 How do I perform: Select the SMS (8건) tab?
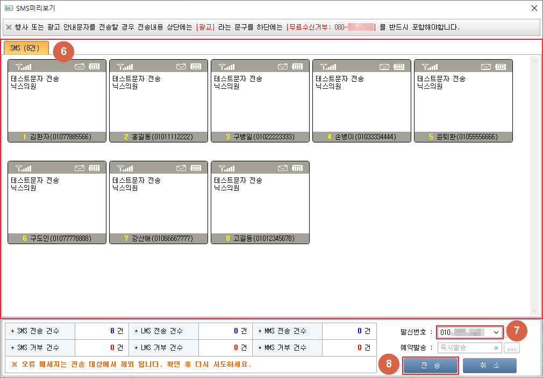point(25,48)
